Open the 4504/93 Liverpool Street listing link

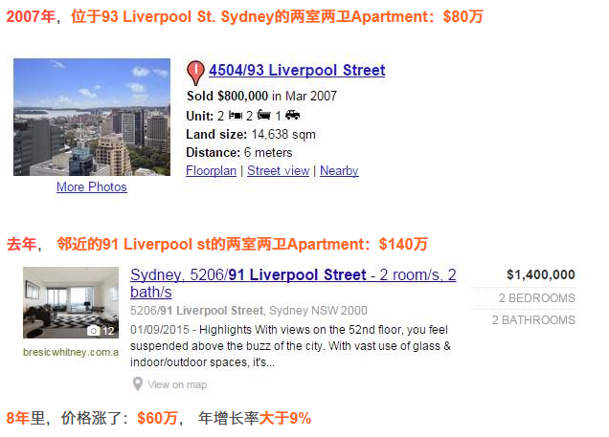click(x=297, y=70)
